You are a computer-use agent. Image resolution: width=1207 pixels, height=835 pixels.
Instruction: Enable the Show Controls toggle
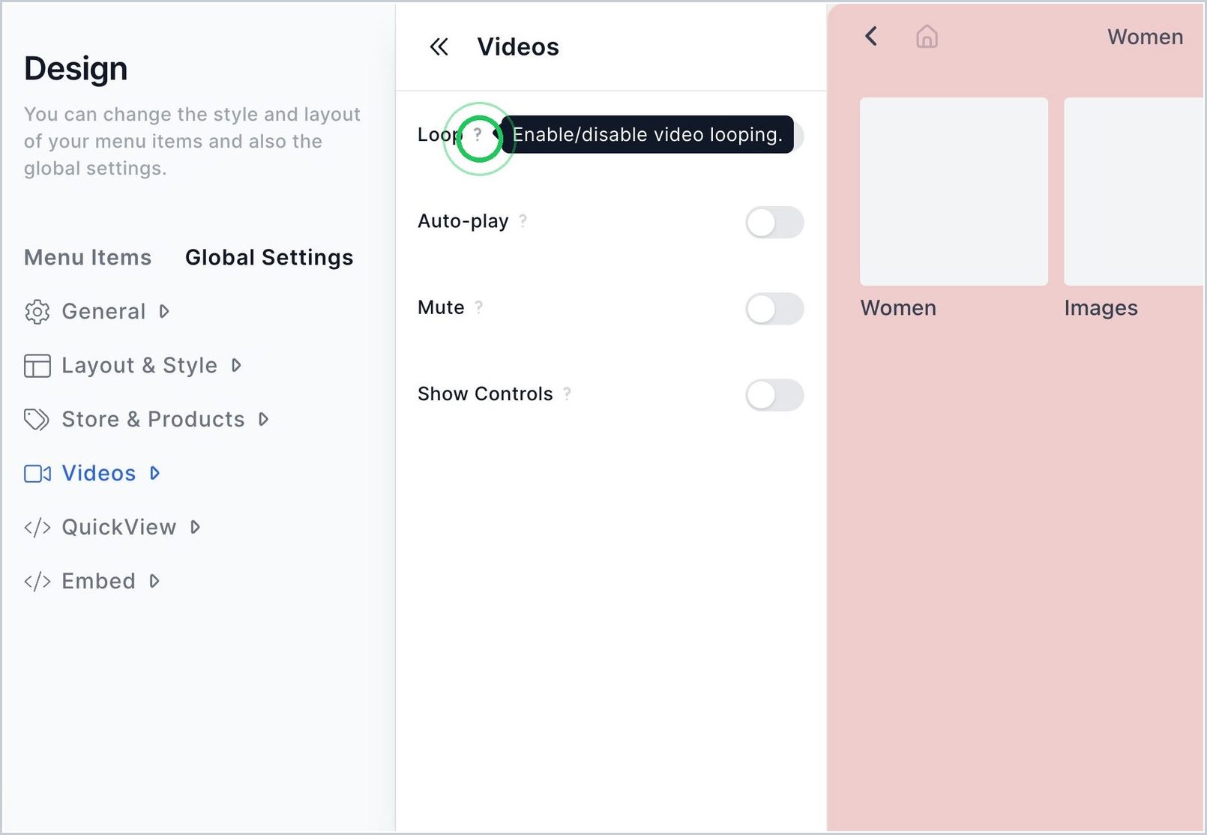click(x=774, y=395)
